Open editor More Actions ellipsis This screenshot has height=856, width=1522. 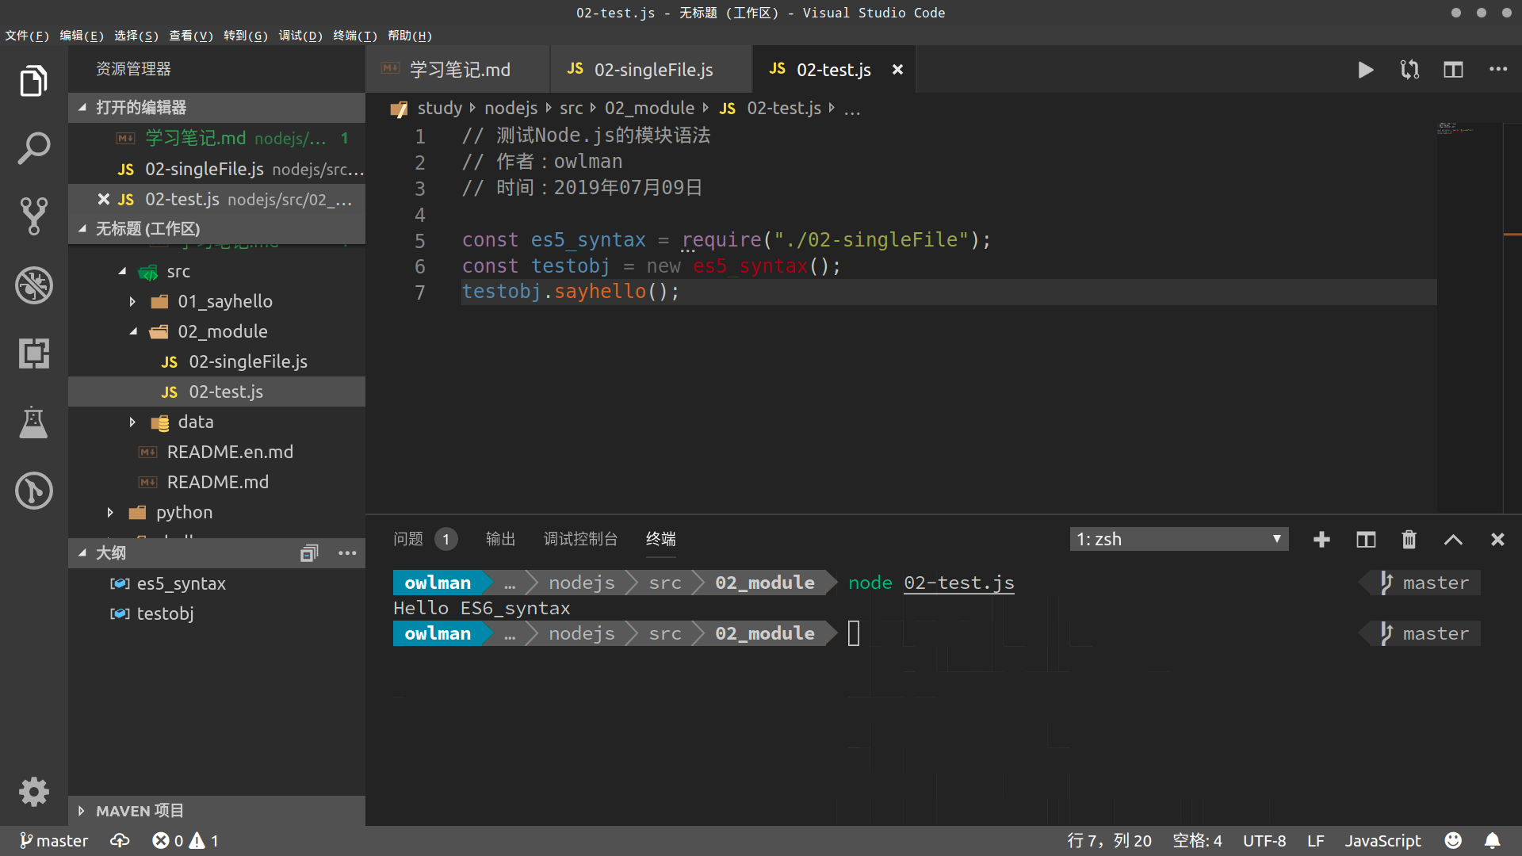(1498, 70)
